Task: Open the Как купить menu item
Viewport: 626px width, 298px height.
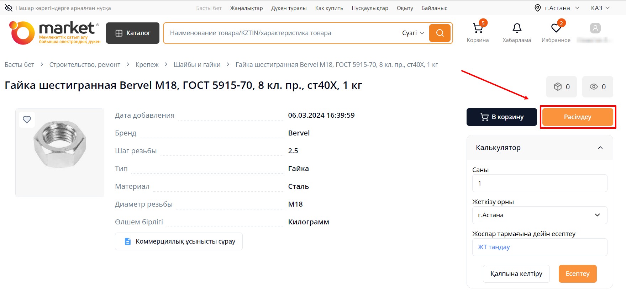Action: (329, 8)
